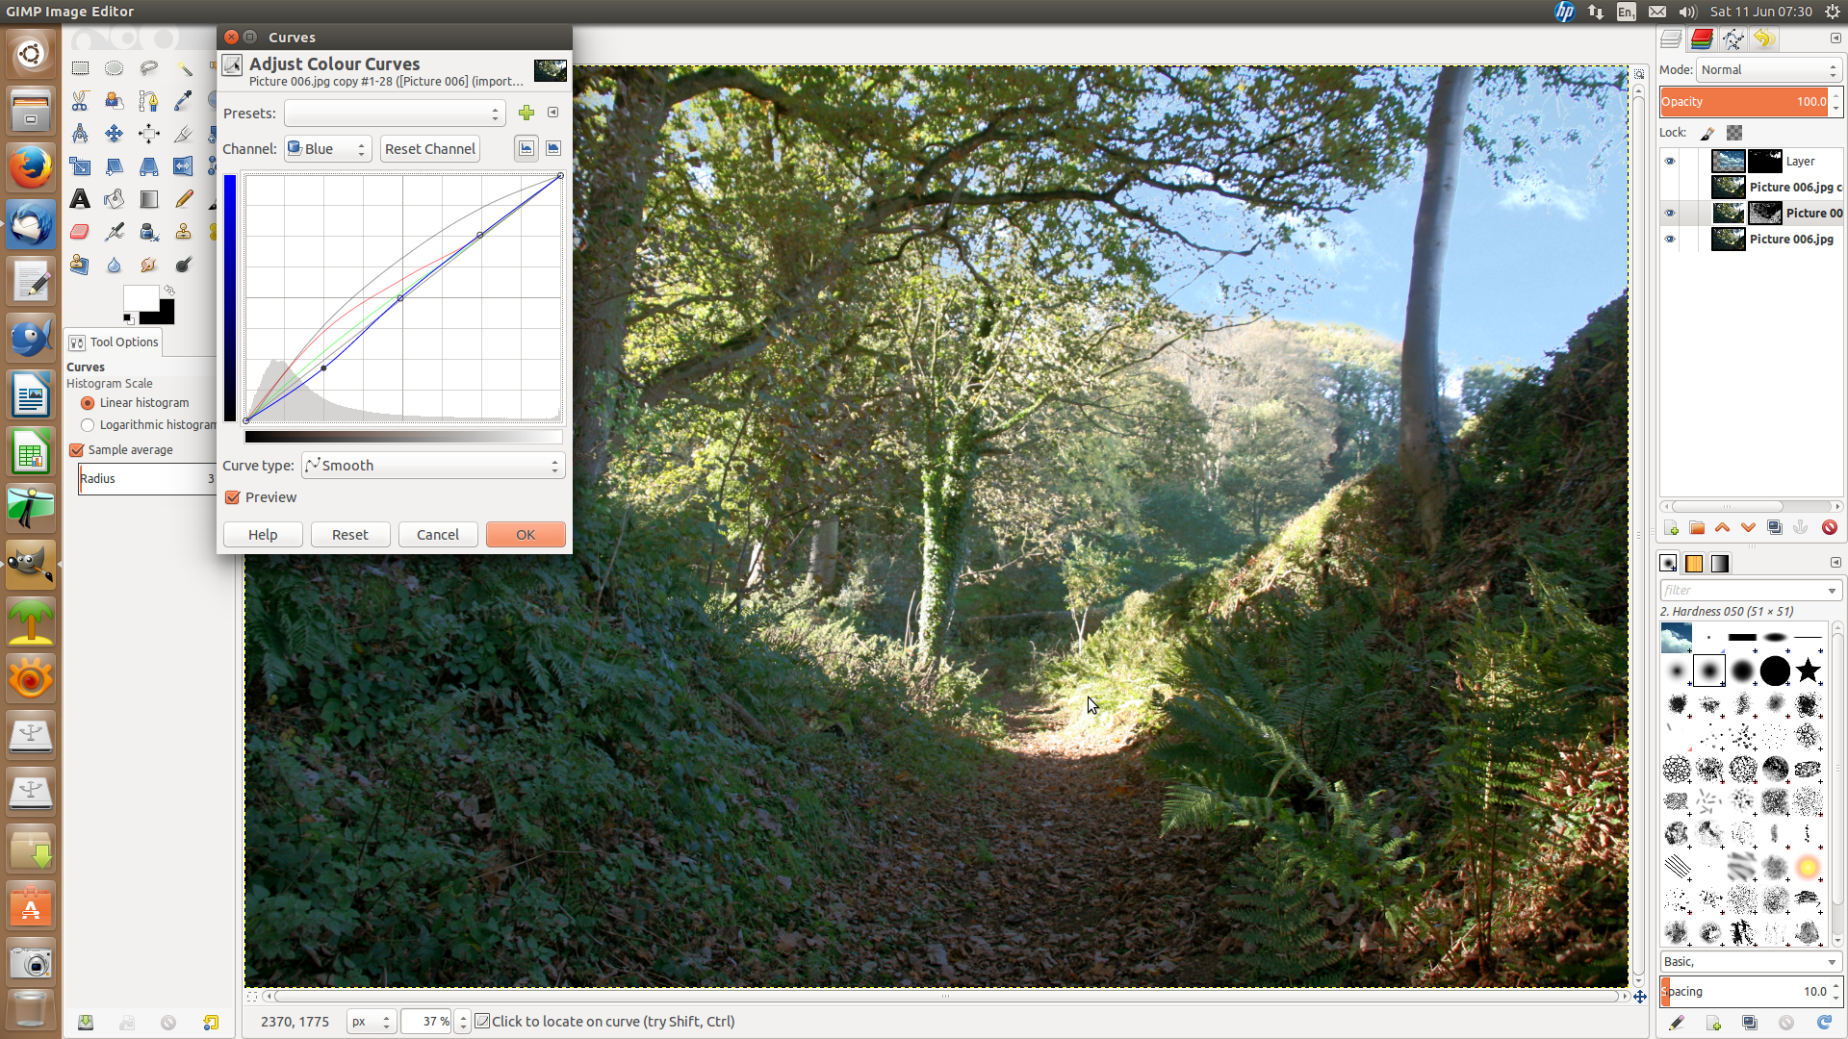Viewport: 1848px width, 1039px height.
Task: Click the Help button in Curves dialog
Action: tap(263, 535)
